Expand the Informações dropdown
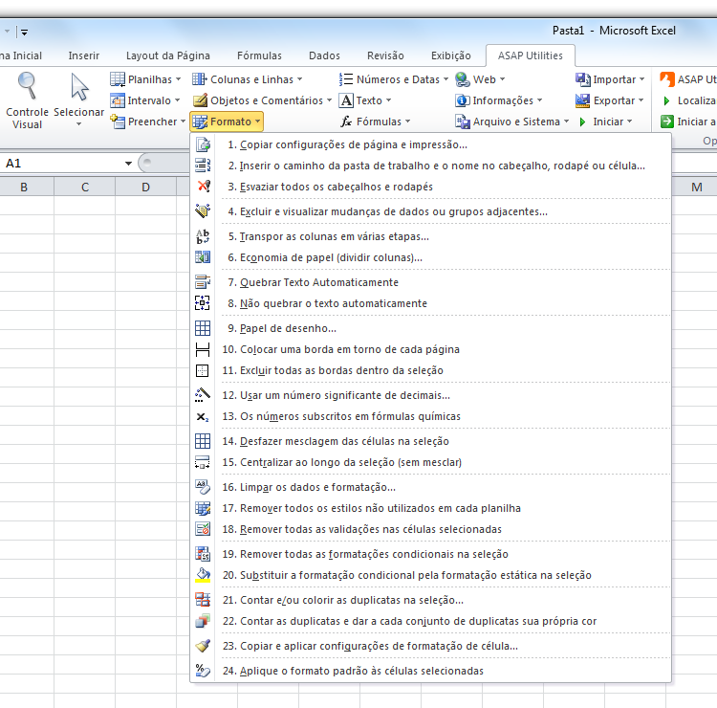Viewport: 717px width, 708px height. pyautogui.click(x=498, y=100)
